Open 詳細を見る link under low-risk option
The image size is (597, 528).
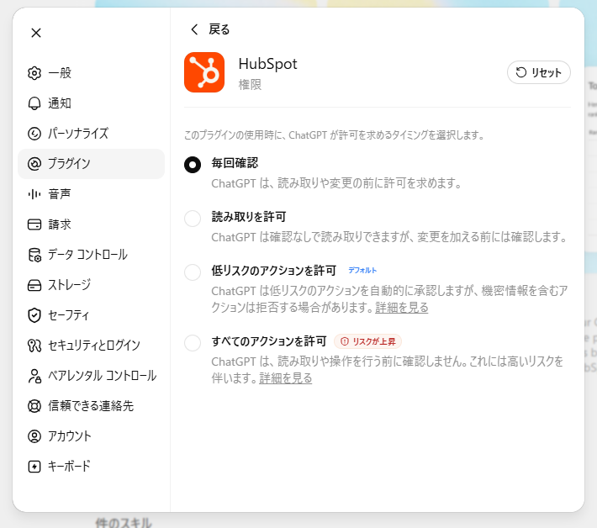click(x=402, y=308)
